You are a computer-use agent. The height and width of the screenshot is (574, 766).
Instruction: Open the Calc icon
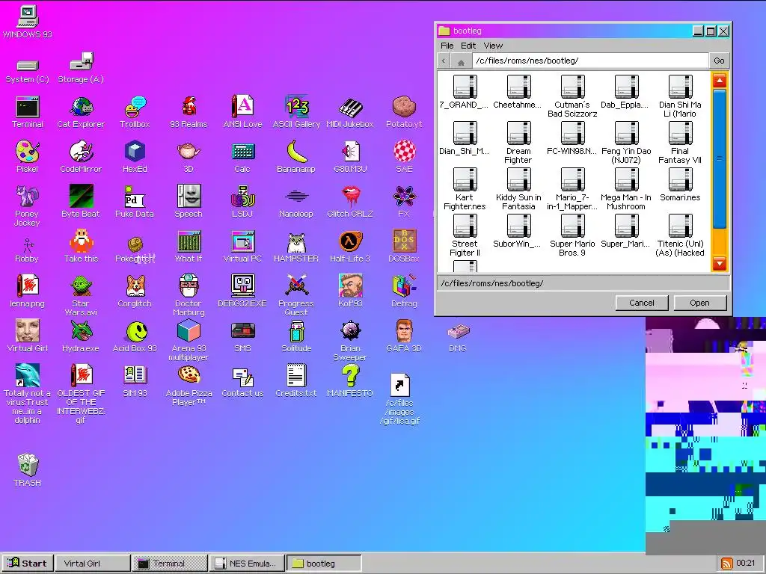[242, 157]
